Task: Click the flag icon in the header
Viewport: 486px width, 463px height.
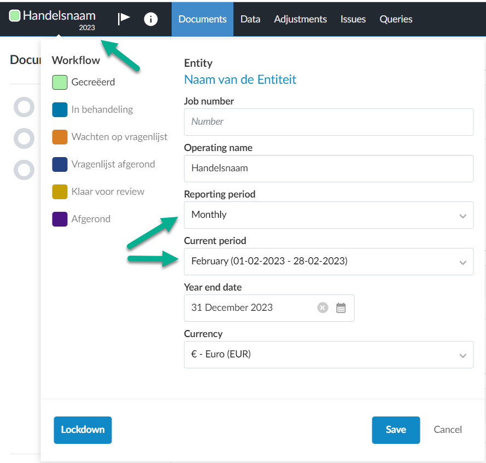Action: pyautogui.click(x=124, y=19)
